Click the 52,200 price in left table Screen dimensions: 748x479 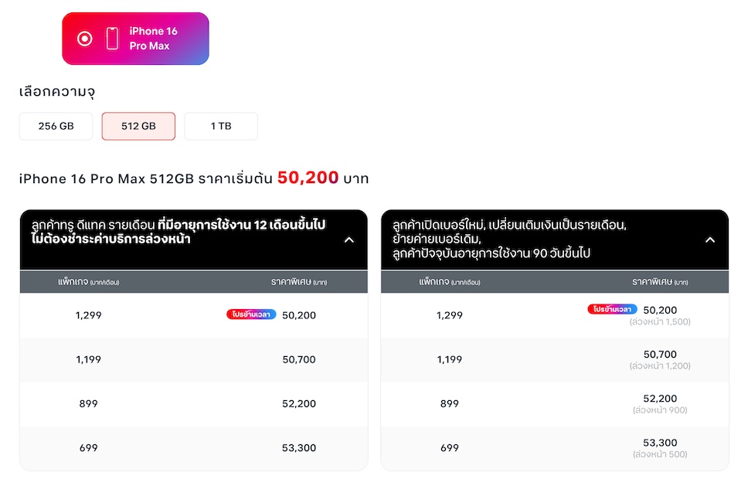299,403
